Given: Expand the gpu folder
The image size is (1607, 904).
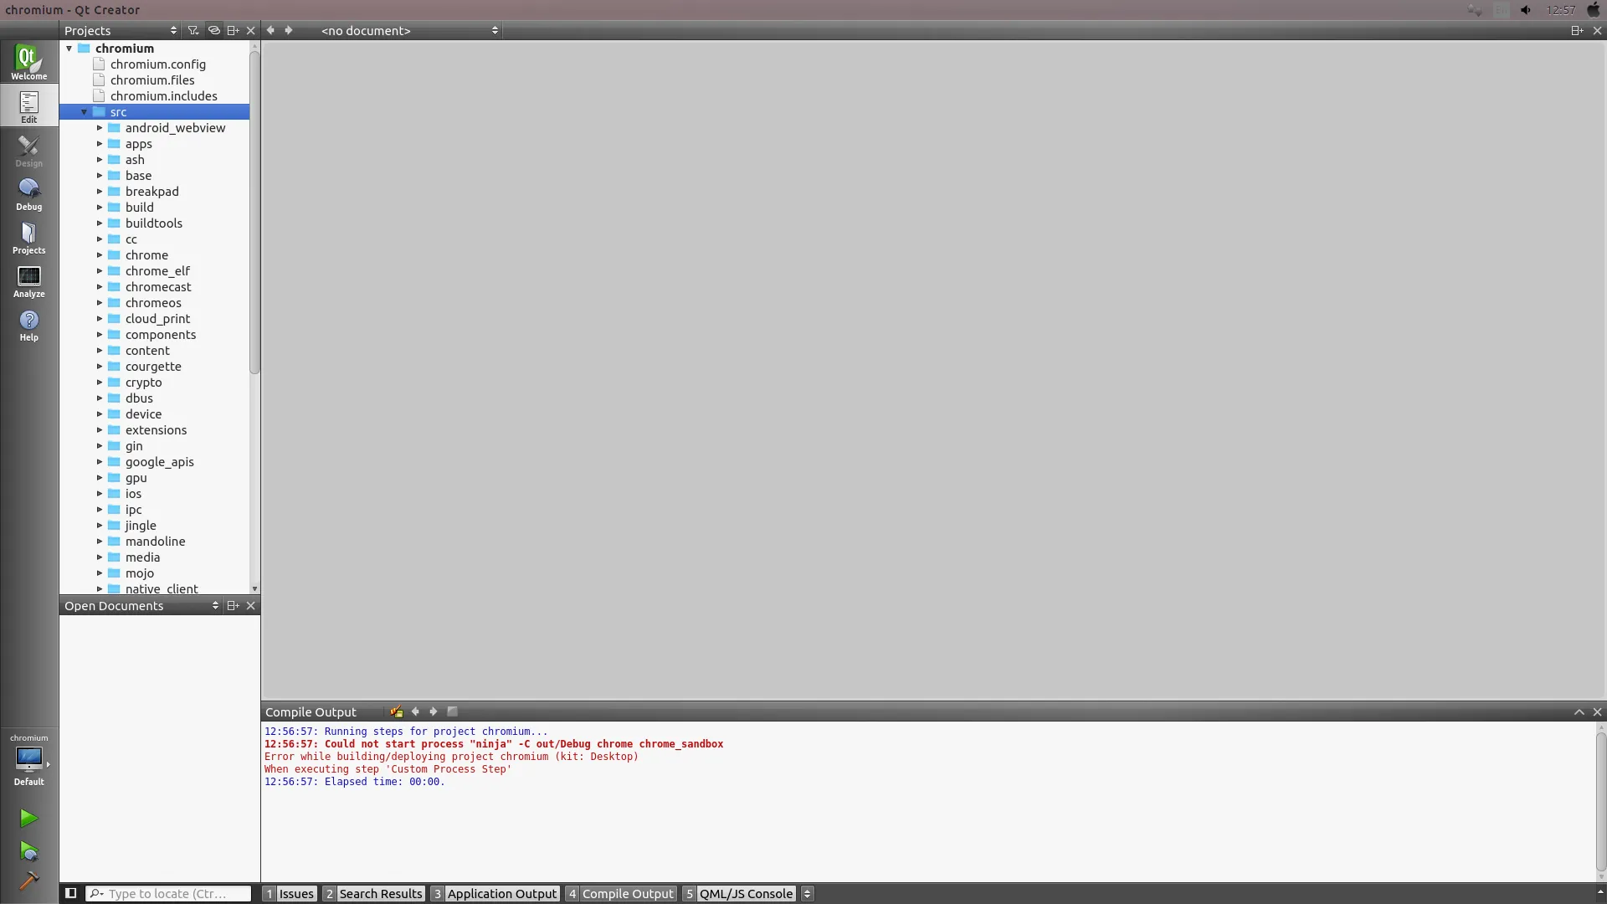Looking at the screenshot, I should pos(100,478).
